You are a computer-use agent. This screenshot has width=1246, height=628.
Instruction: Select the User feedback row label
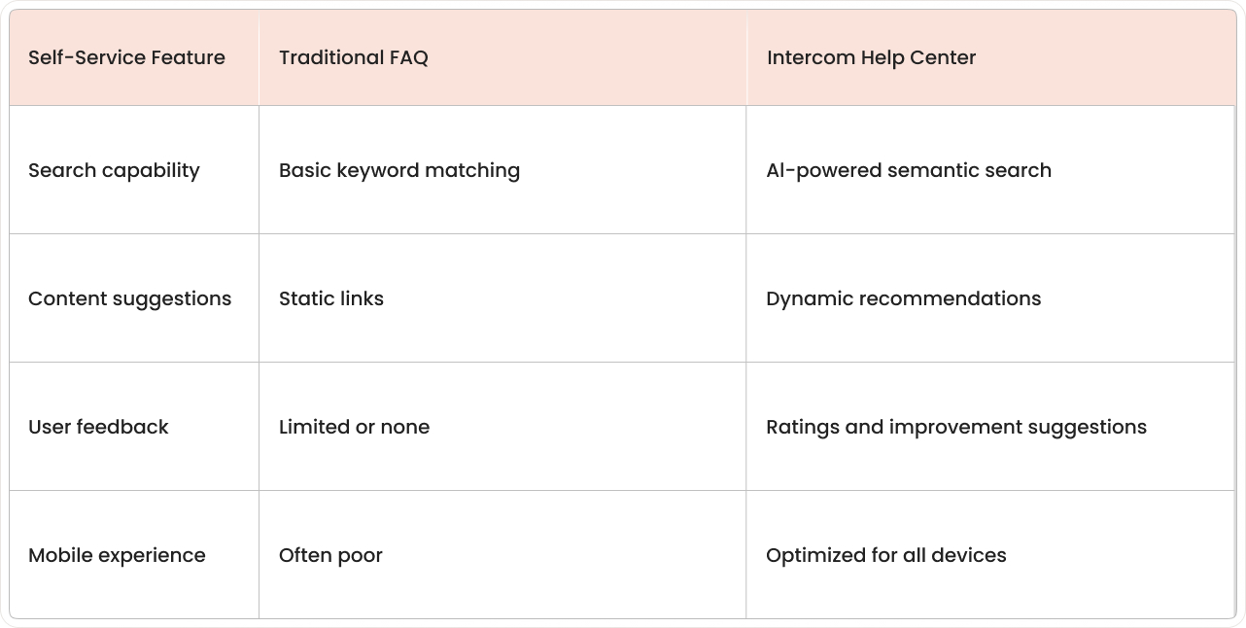click(134, 427)
